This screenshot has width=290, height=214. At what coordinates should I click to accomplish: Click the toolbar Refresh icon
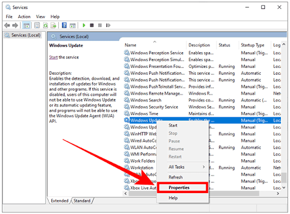(45, 25)
